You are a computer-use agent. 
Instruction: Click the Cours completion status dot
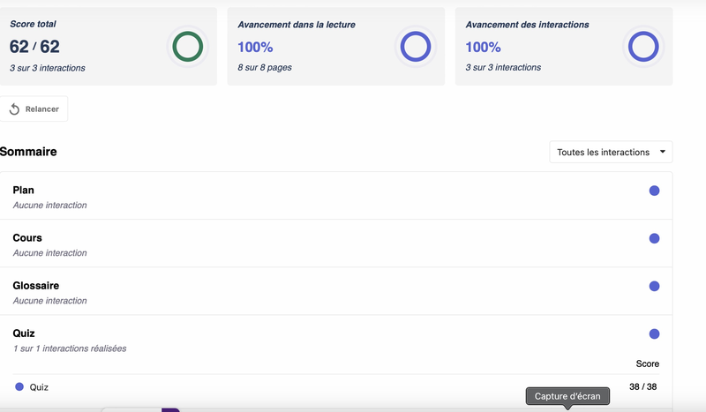(654, 238)
